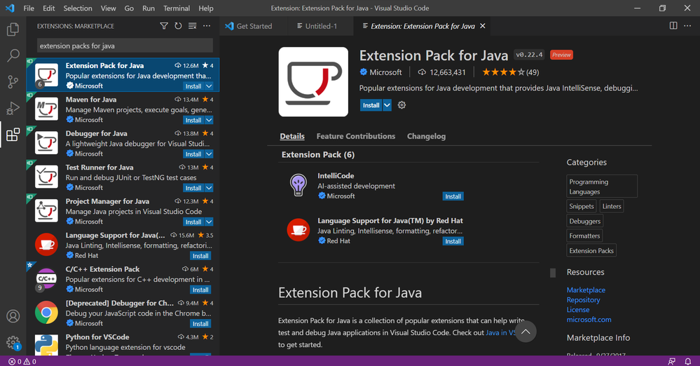Expand install dropdown for Project Manager for Java
The height and width of the screenshot is (366, 700).
[x=209, y=222]
